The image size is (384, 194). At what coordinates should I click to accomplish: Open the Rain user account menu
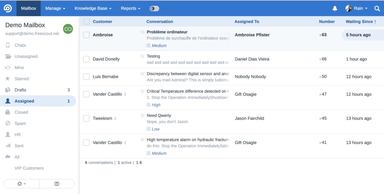tap(356, 8)
